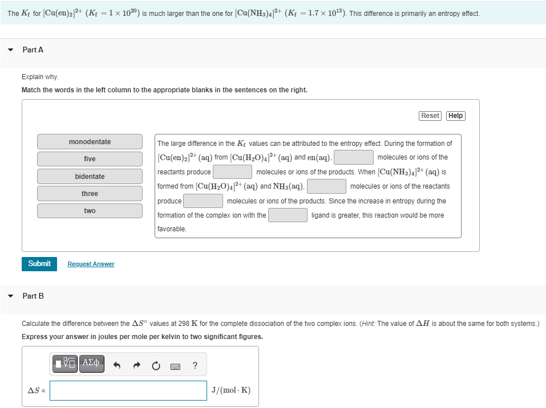The image size is (546, 408).
Task: Collapse the Part A section triangle
Action: tap(10, 50)
